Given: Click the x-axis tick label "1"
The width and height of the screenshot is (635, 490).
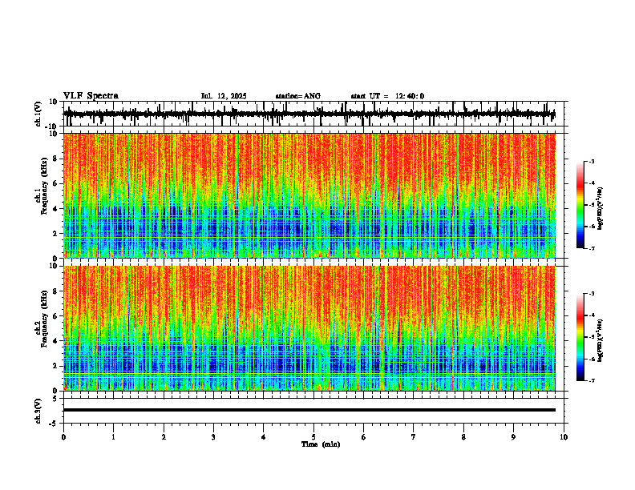Looking at the screenshot, I should pos(113,437).
